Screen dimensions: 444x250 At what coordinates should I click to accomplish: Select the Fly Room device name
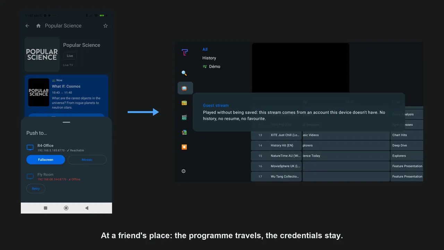tap(45, 175)
